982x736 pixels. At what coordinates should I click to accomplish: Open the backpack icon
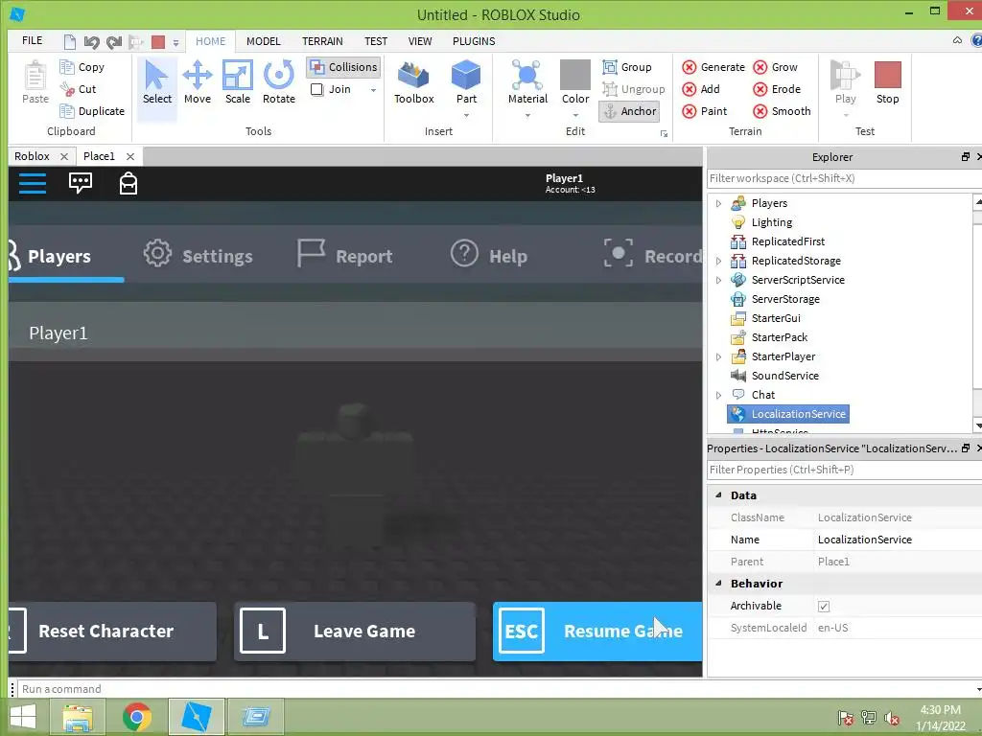pos(129,183)
